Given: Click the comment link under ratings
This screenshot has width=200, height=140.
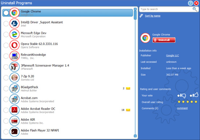Looking at the screenshot, I should point(182,108).
